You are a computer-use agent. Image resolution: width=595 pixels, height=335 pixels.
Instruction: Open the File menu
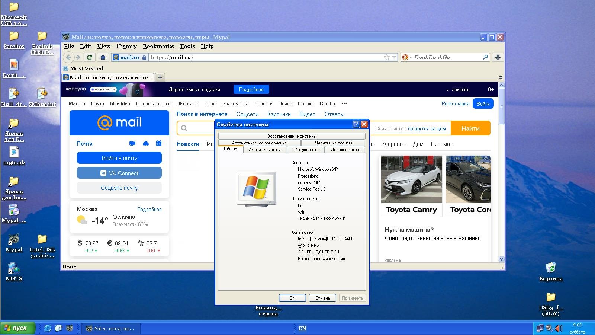tap(69, 46)
